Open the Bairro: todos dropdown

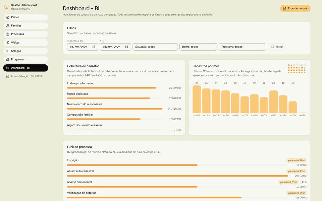(x=198, y=47)
